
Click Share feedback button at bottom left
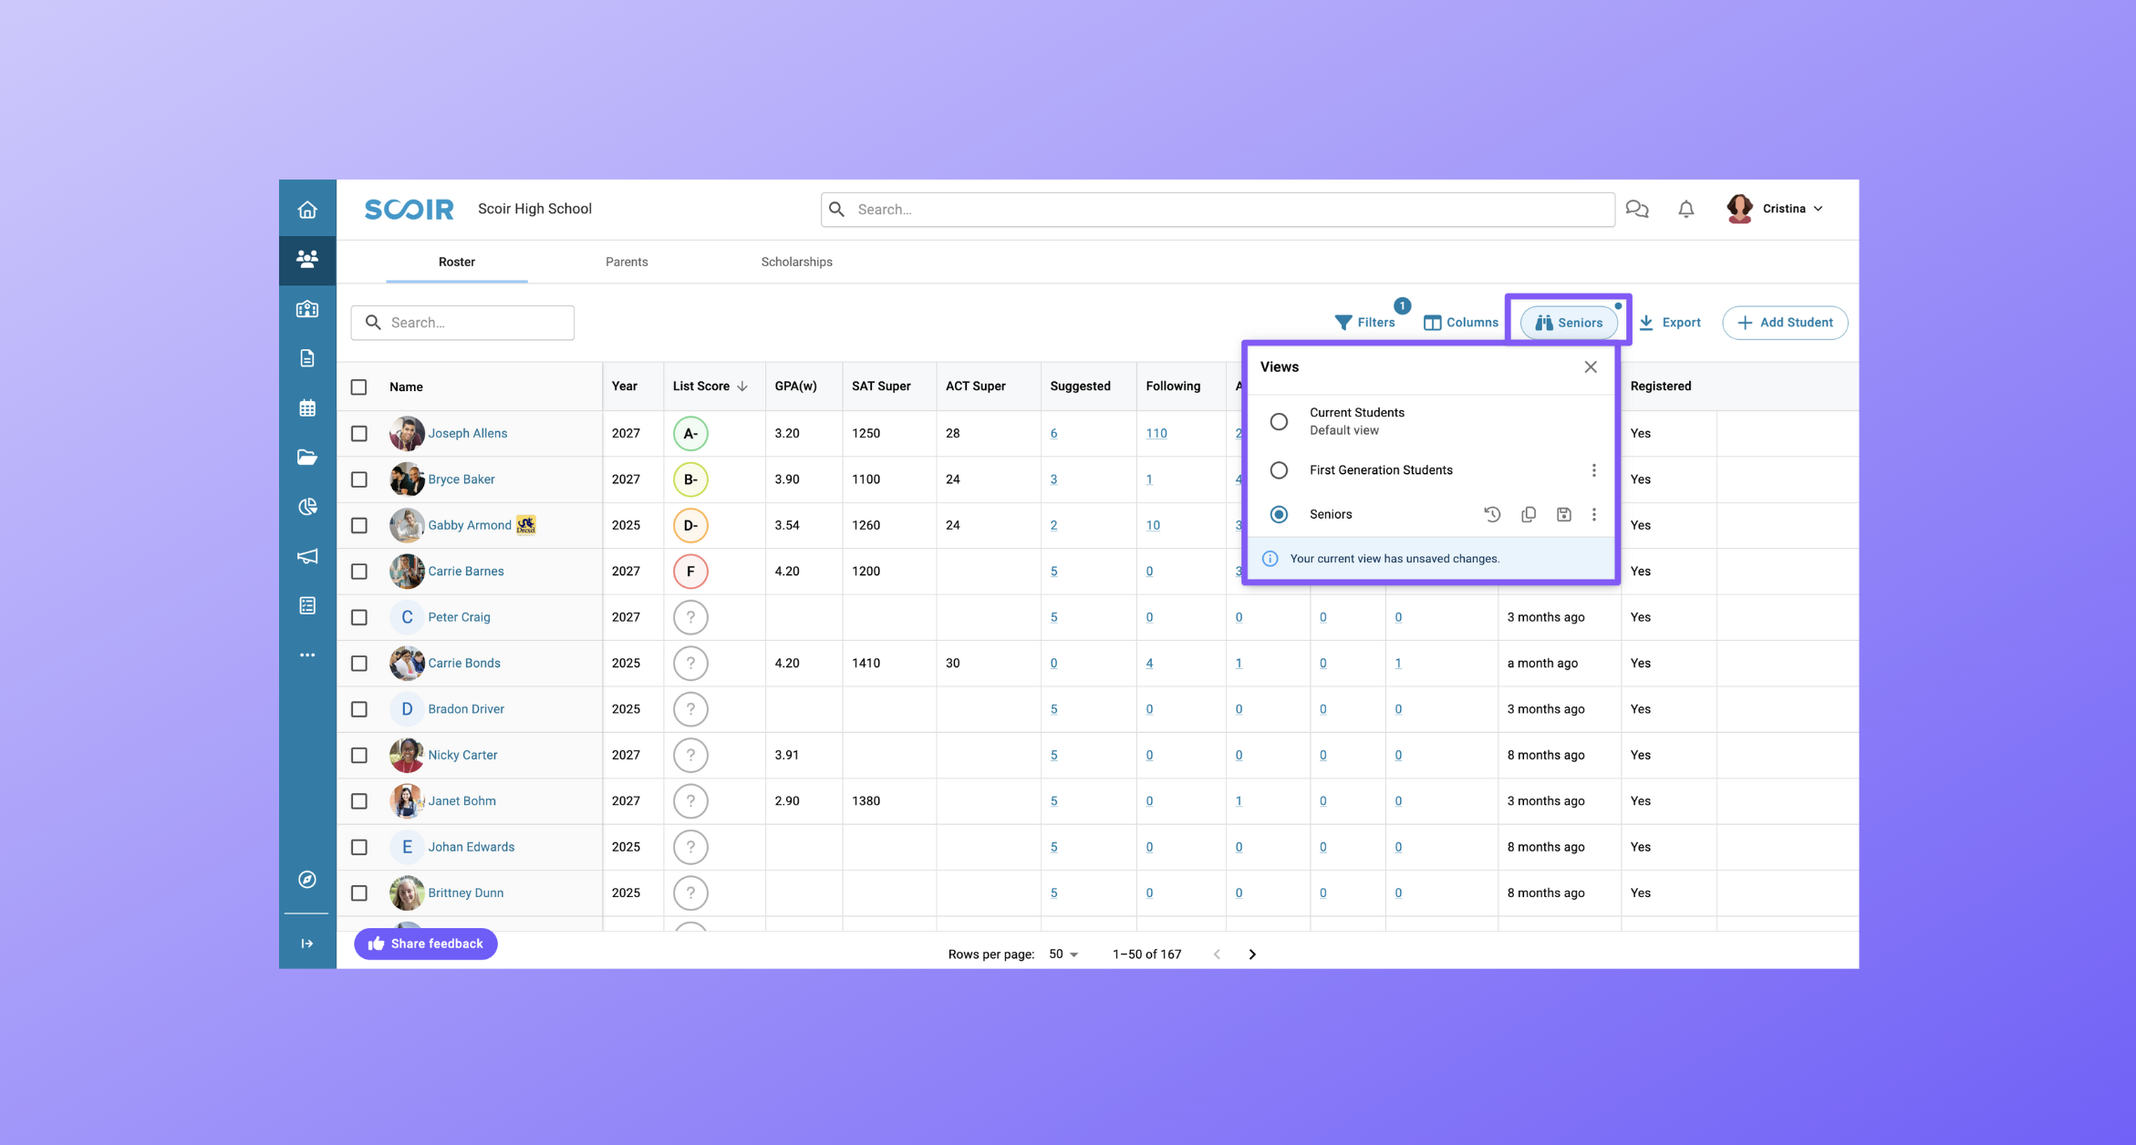(427, 944)
